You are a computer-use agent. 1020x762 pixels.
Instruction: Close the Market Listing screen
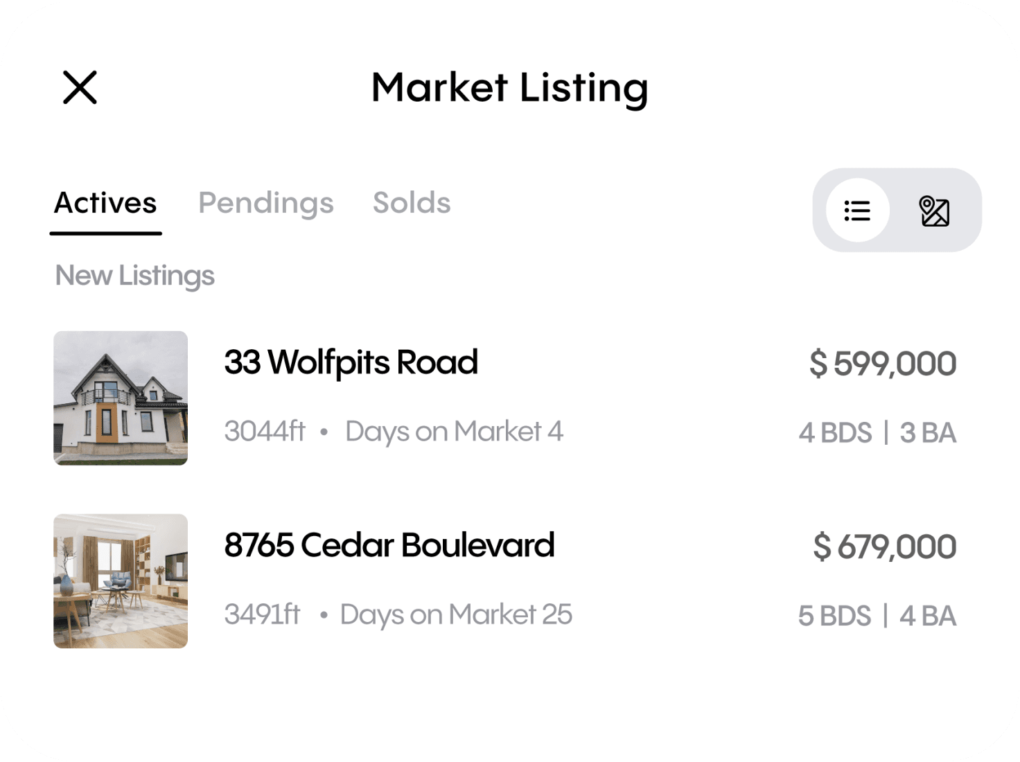pyautogui.click(x=80, y=87)
